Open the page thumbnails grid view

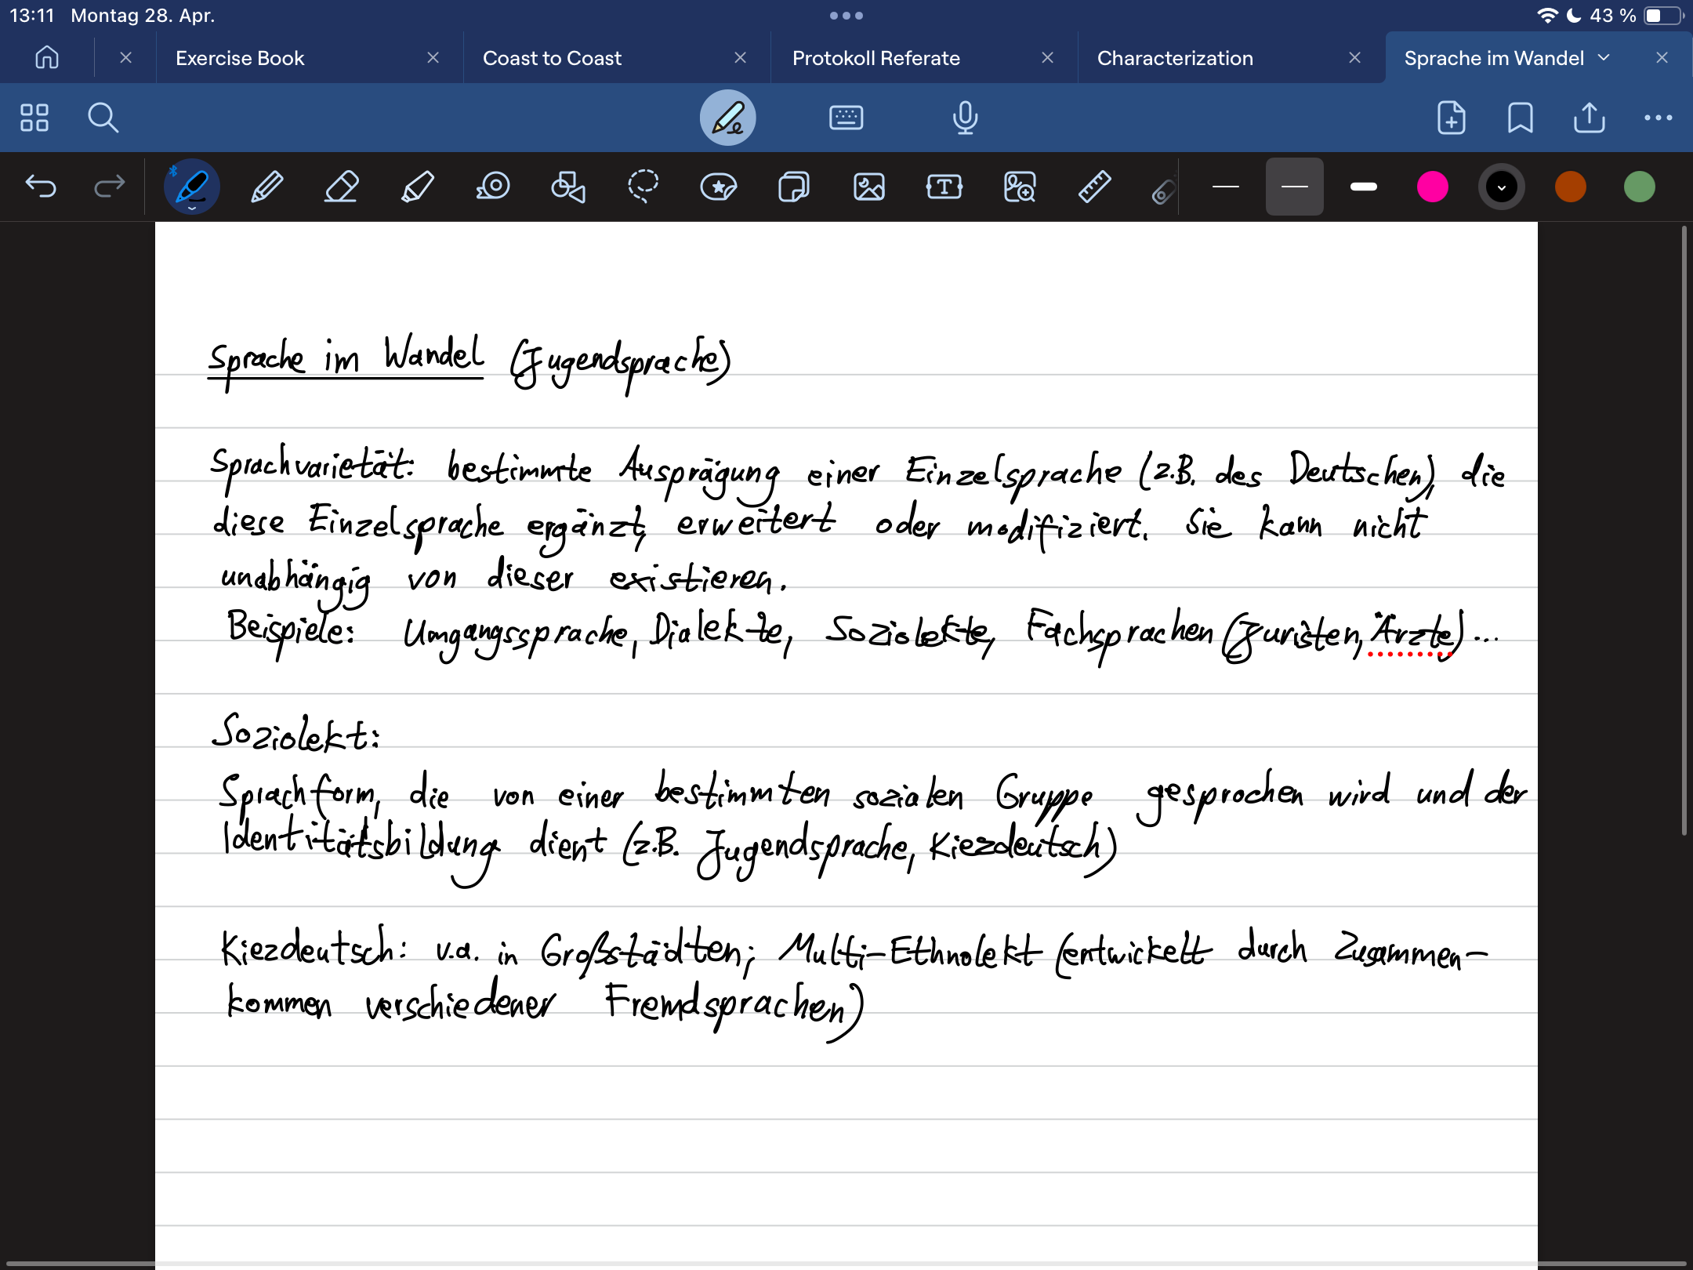tap(34, 118)
